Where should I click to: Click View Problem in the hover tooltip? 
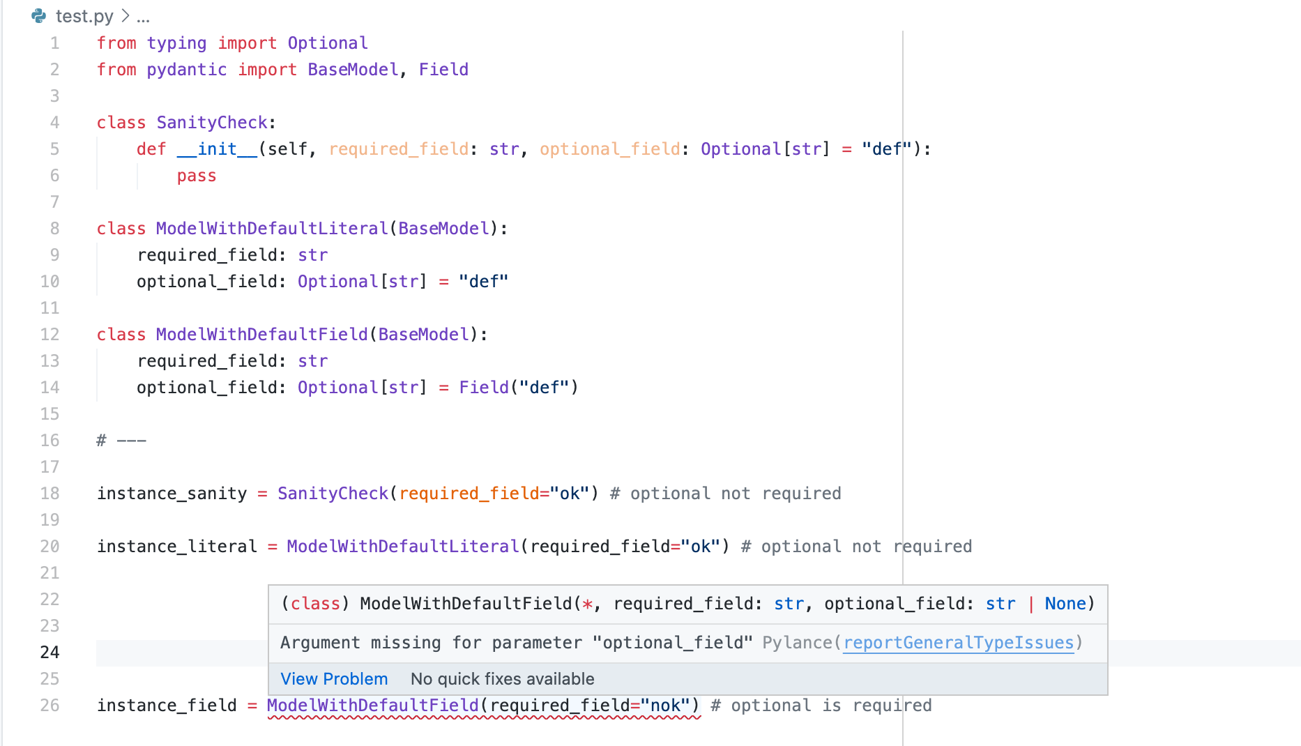334,678
